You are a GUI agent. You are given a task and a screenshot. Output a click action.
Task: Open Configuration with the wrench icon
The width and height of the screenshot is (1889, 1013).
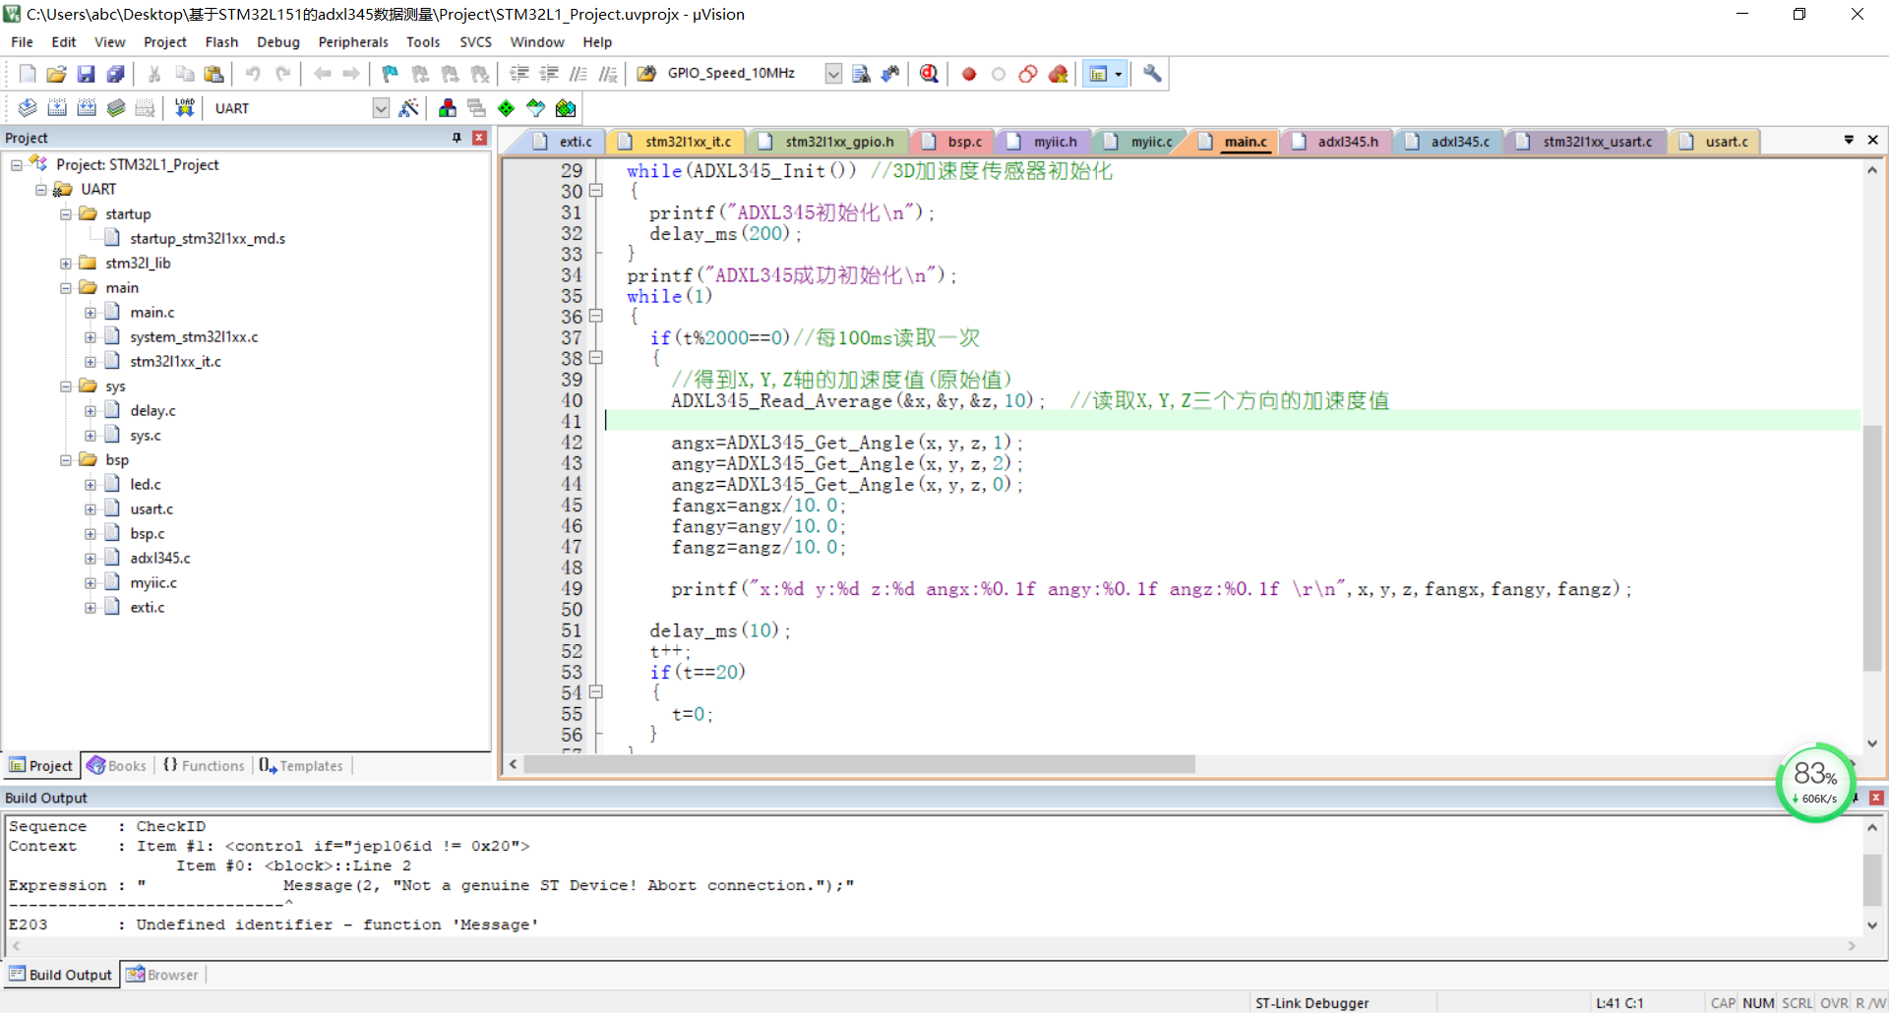pos(1152,74)
